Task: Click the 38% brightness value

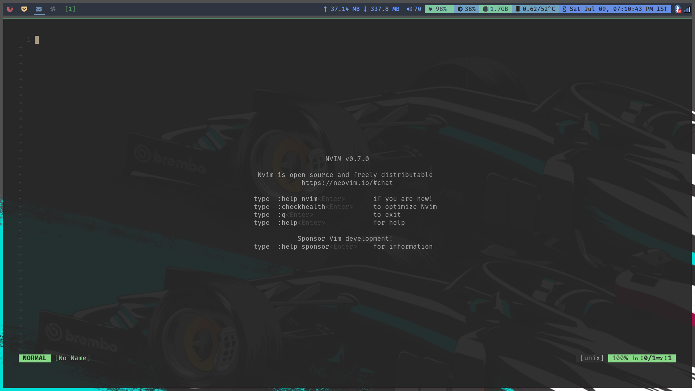Action: point(470,9)
